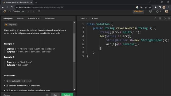Expand the tab search chevron
The height and width of the screenshot is (96, 171).
click(150, 2)
